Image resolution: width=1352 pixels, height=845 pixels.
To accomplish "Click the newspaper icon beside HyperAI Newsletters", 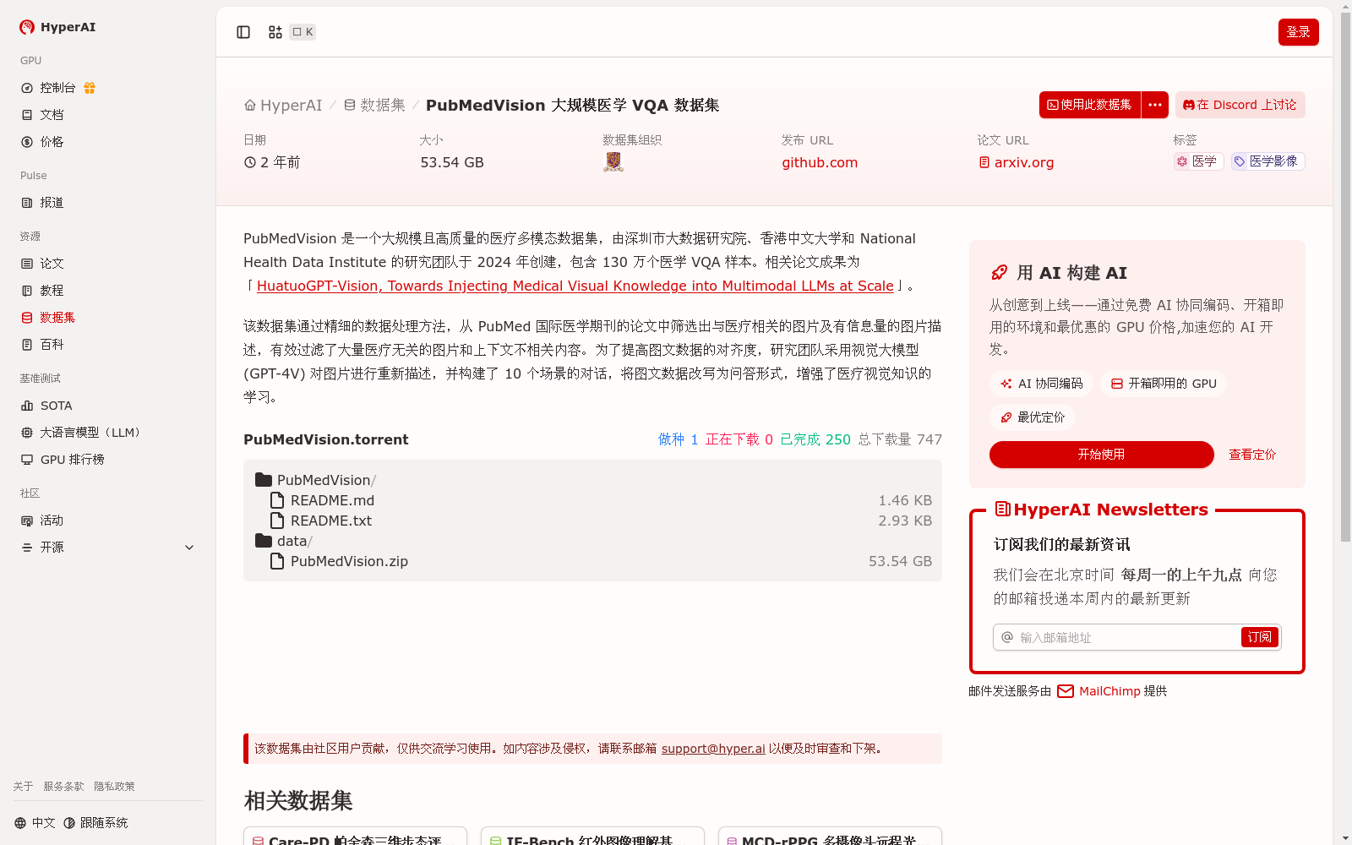I will [x=1003, y=509].
